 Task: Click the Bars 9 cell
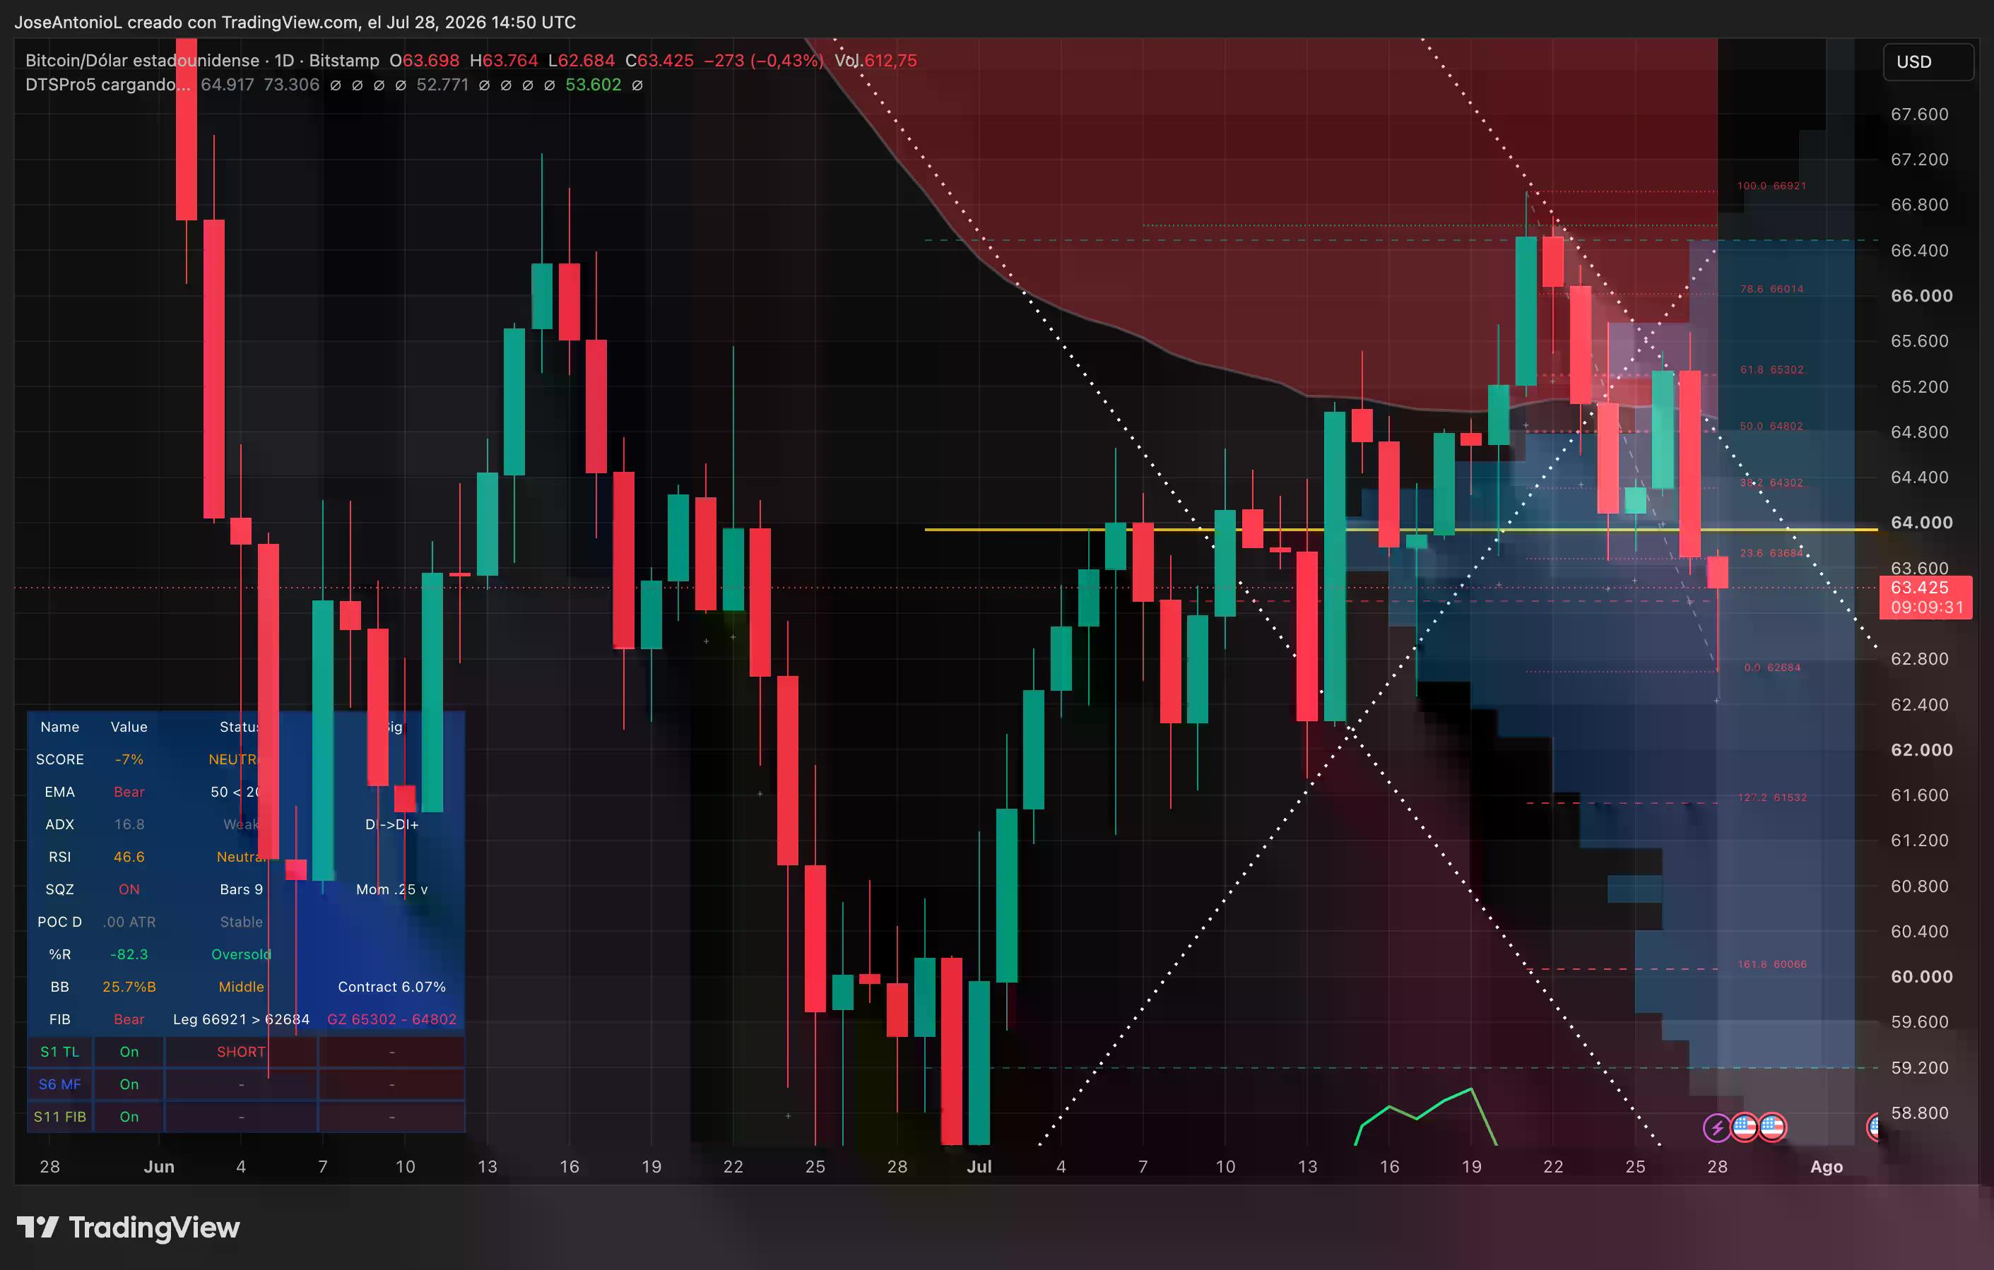click(x=241, y=889)
